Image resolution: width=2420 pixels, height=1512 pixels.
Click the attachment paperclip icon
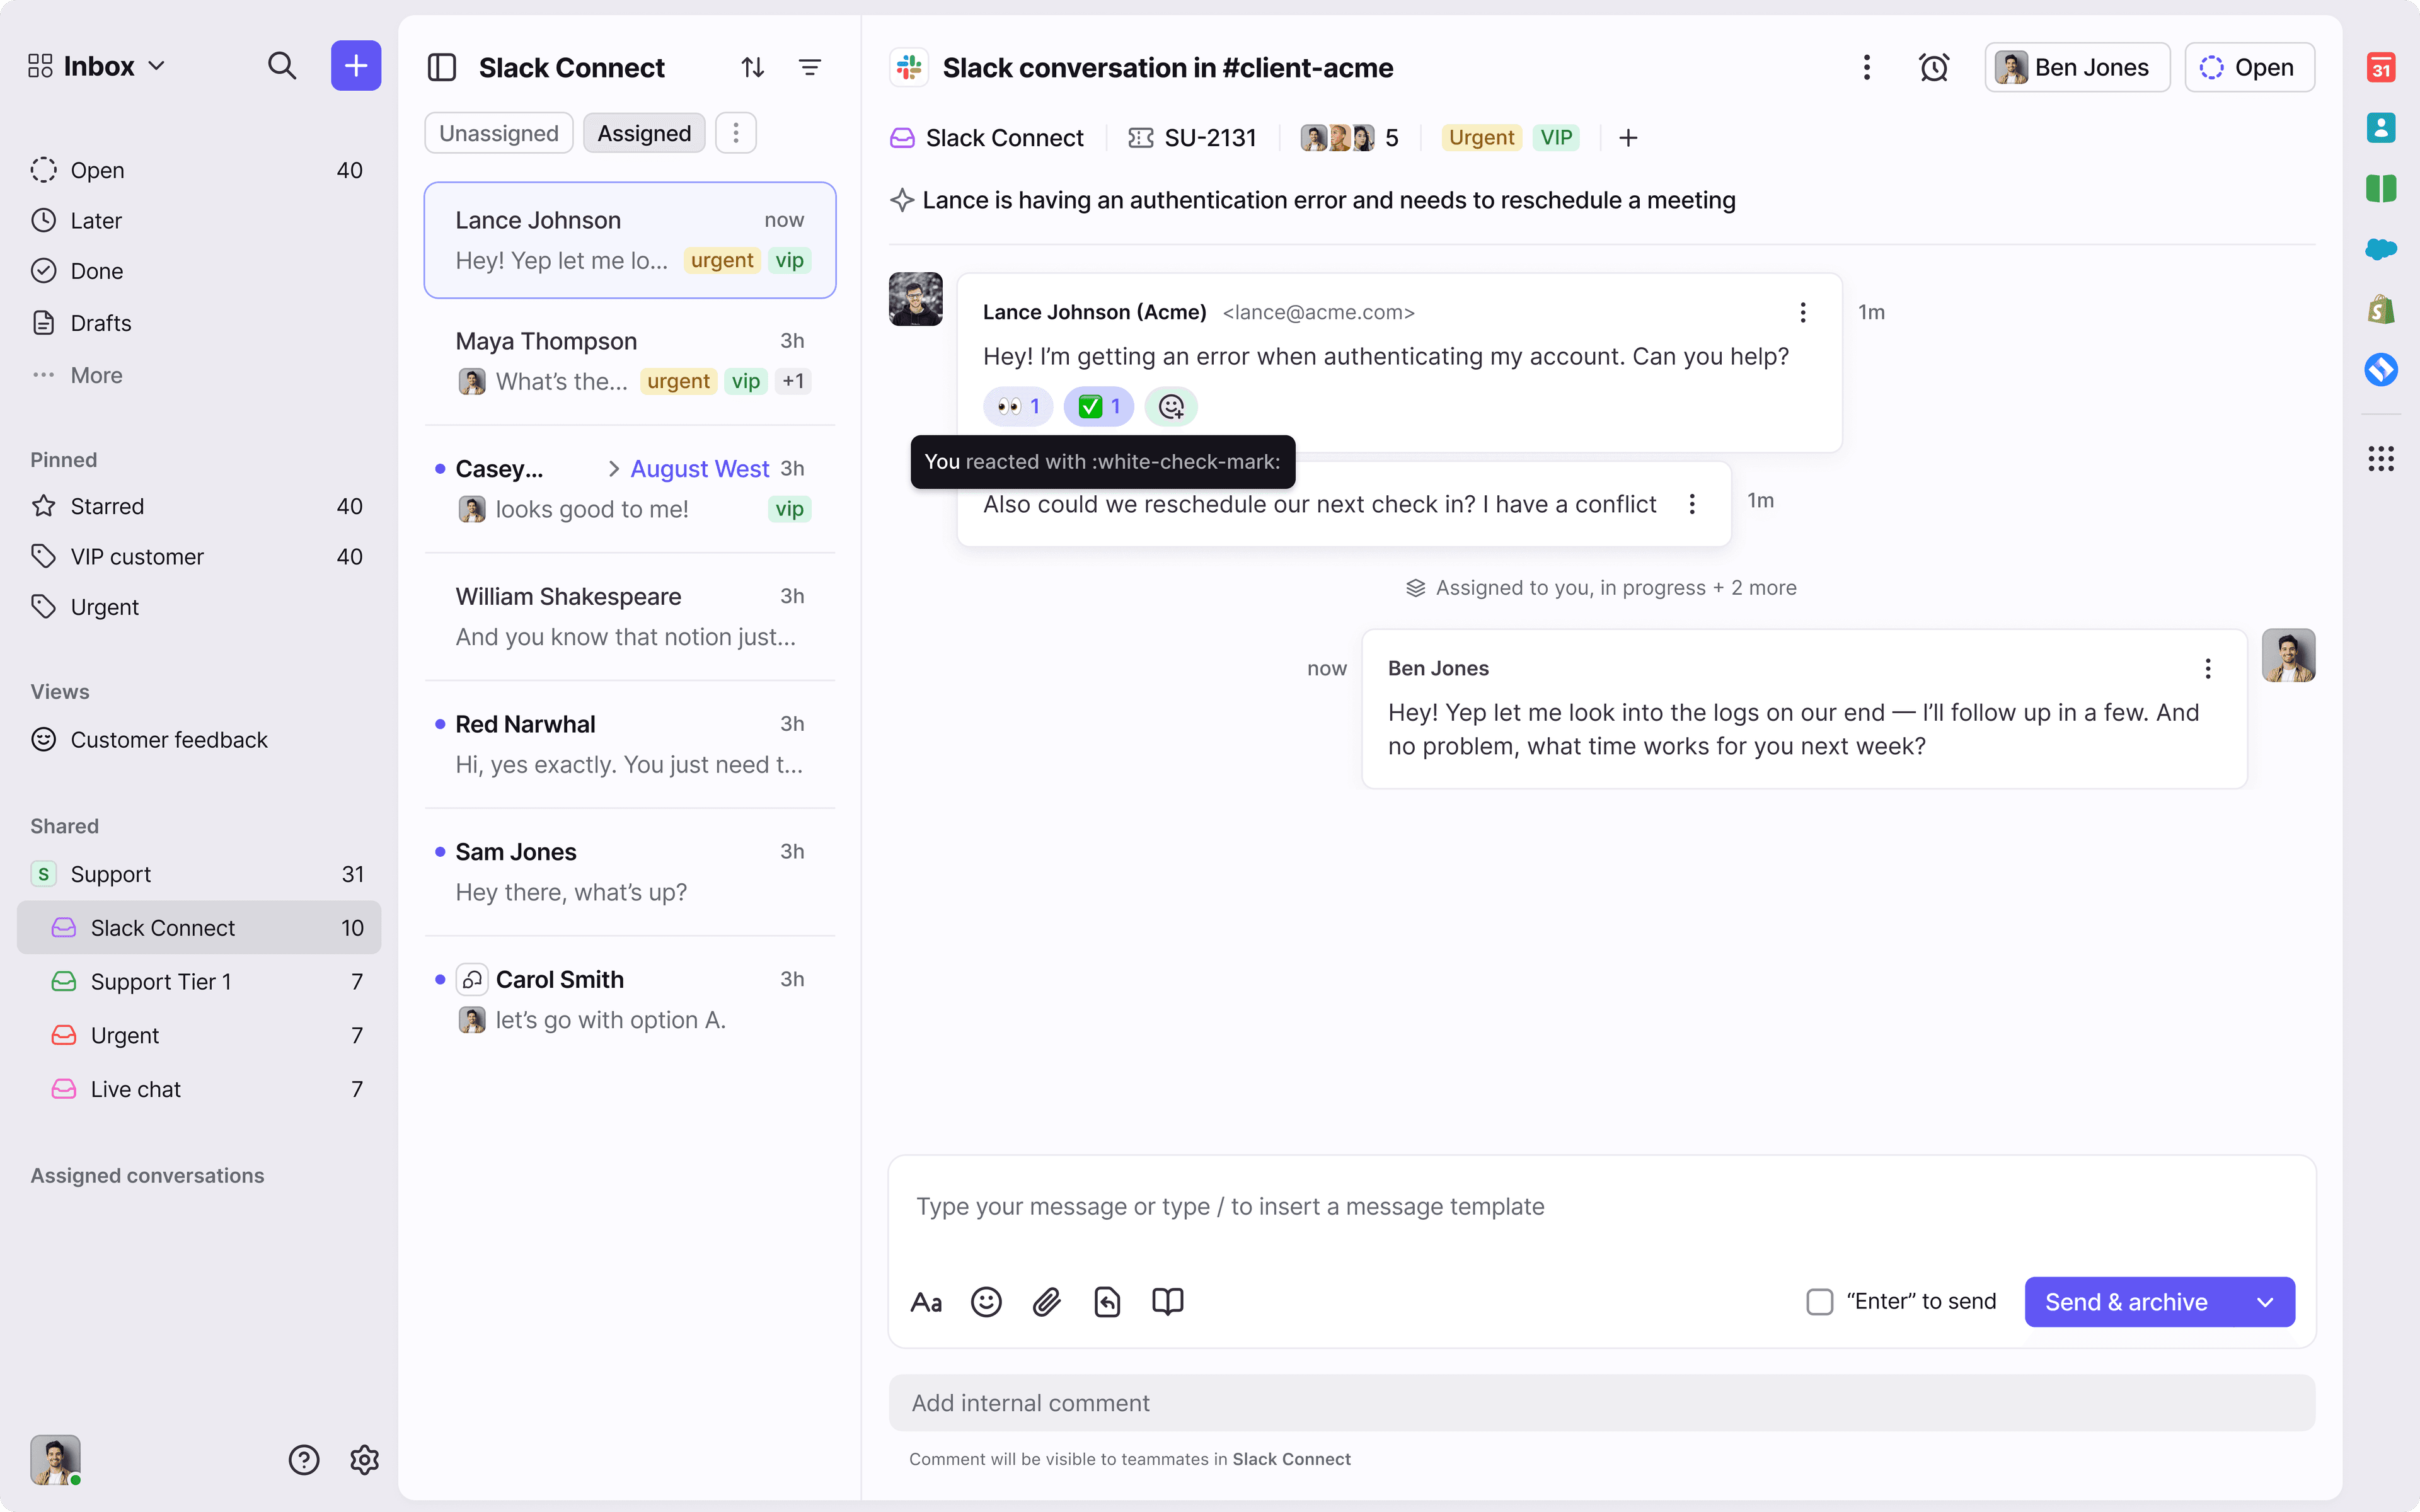(x=1046, y=1302)
